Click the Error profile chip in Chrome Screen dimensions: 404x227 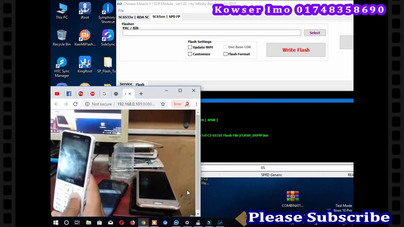click(181, 104)
